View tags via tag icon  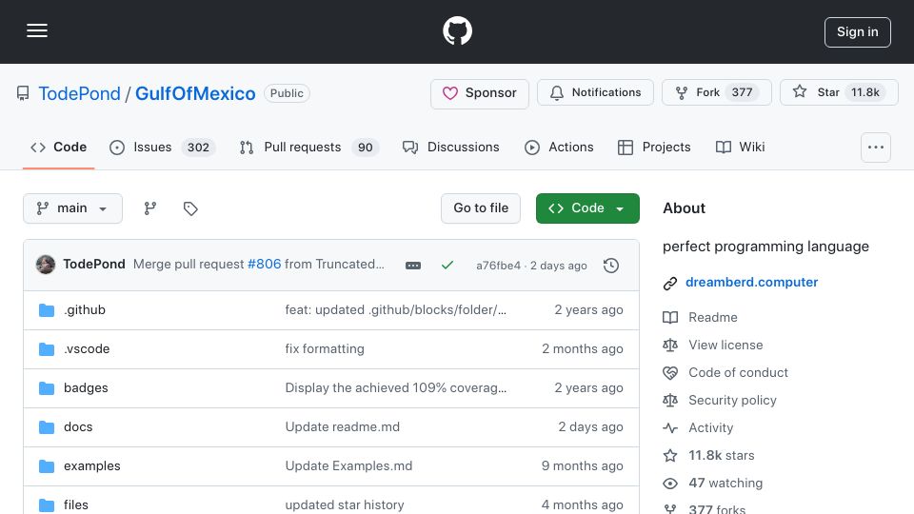[190, 208]
